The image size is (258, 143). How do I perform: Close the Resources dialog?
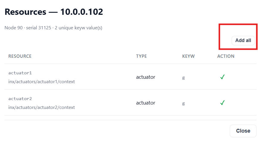point(243,131)
